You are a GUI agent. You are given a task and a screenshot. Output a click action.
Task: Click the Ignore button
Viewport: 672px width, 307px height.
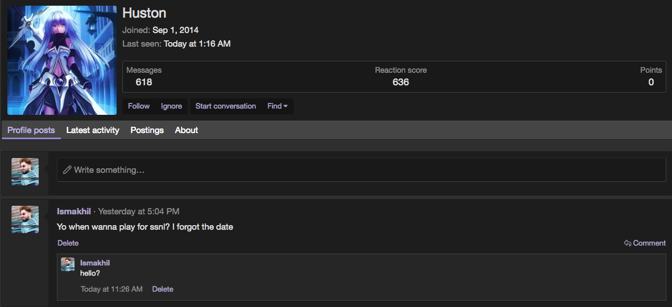click(171, 106)
